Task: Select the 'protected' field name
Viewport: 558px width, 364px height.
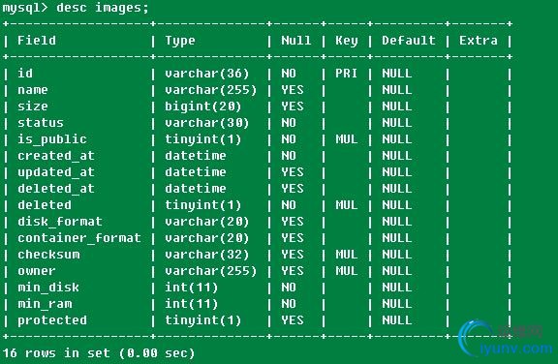Action: (x=52, y=320)
